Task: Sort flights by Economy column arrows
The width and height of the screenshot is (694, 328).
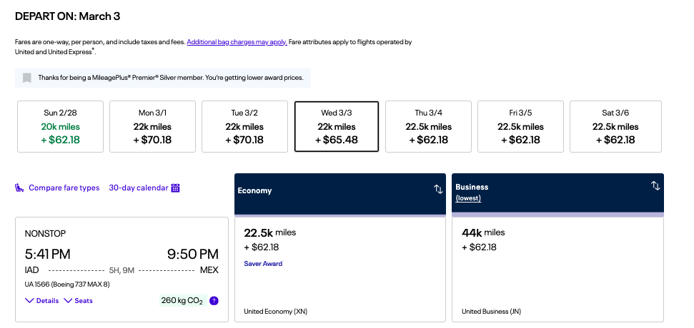Action: pyautogui.click(x=438, y=190)
